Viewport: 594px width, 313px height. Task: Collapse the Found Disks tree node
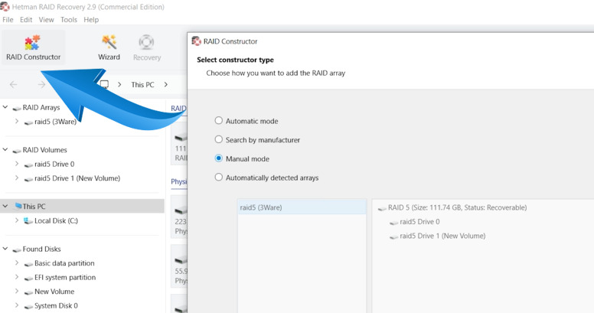(x=5, y=249)
